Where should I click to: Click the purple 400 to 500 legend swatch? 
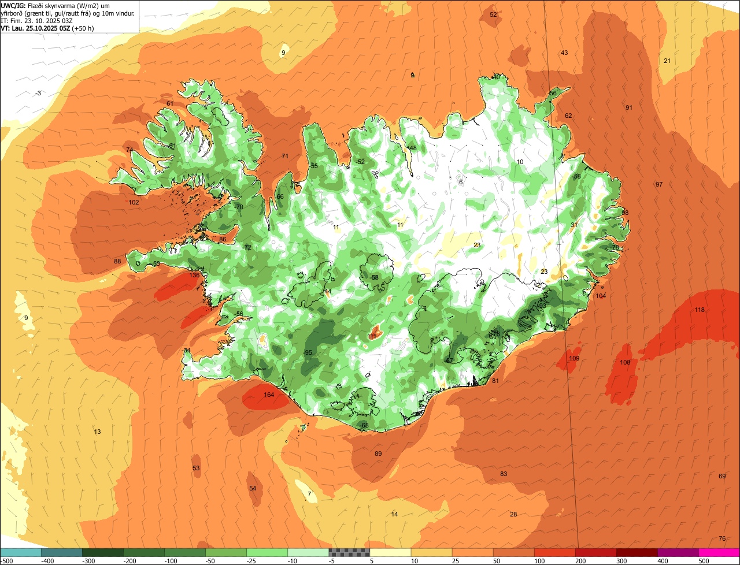(x=678, y=552)
